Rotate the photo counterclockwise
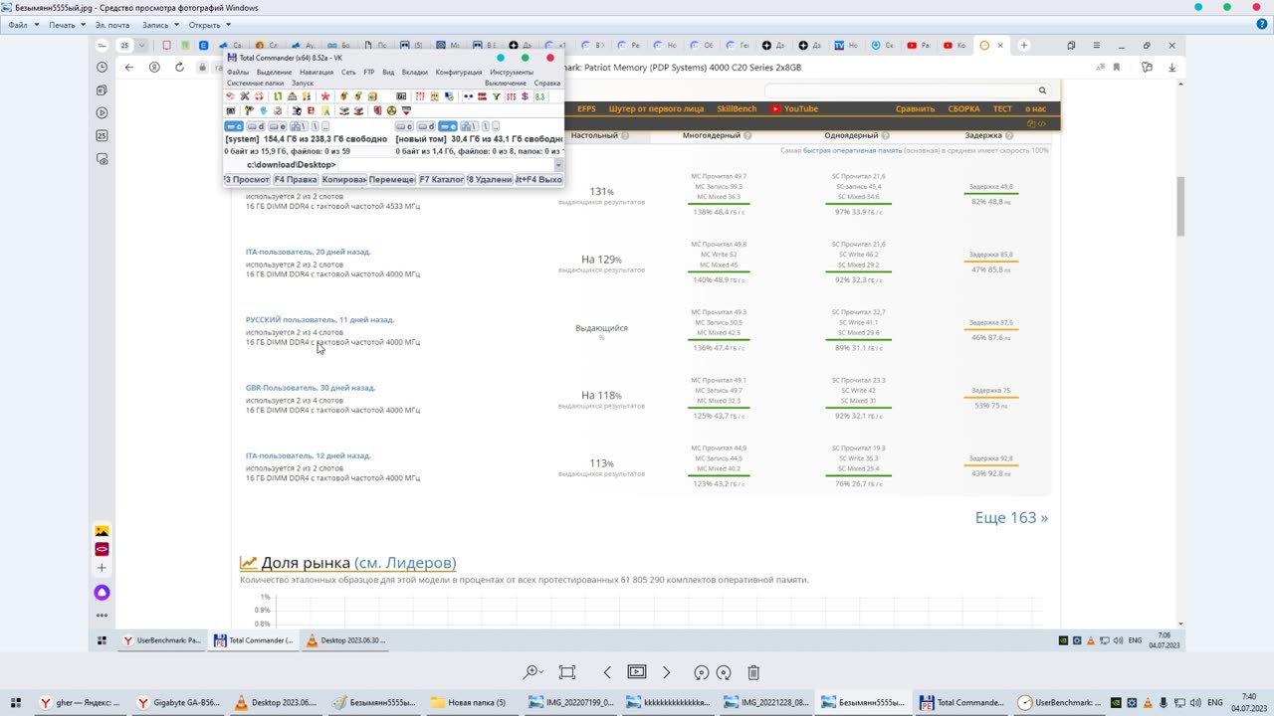This screenshot has height=716, width=1274. tap(702, 672)
